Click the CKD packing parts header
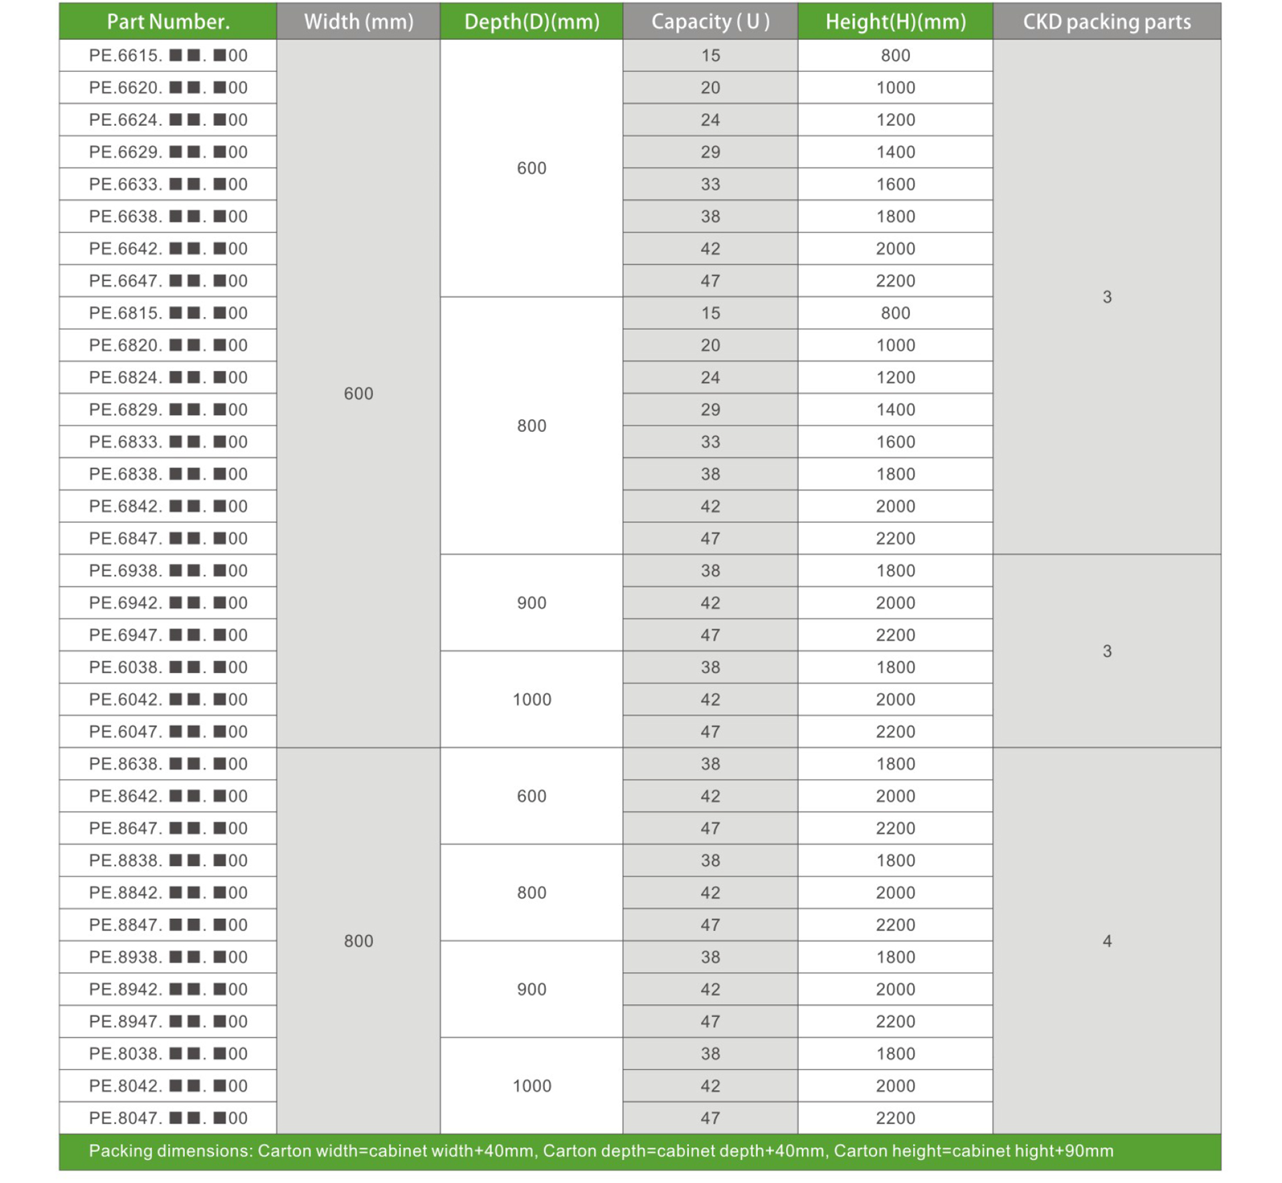The image size is (1282, 1183). (x=1106, y=22)
